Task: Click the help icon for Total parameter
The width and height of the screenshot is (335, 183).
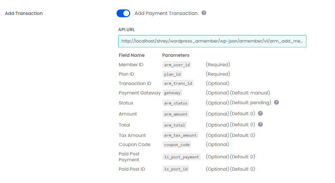Action: [x=260, y=125]
